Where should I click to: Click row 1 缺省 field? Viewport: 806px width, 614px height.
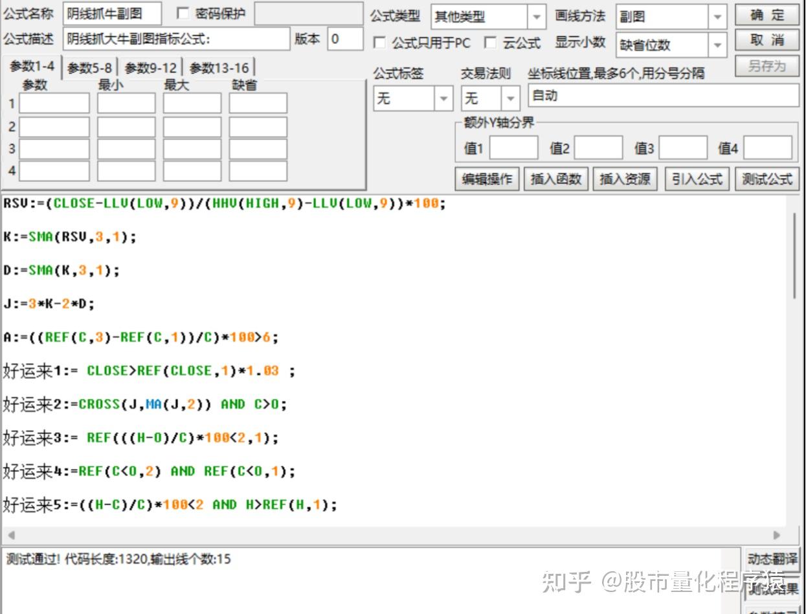[x=258, y=104]
